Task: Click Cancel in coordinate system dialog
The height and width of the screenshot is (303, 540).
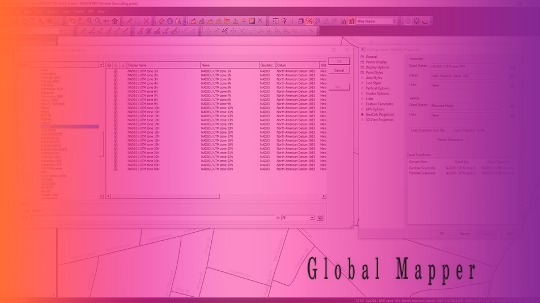Action: click(x=339, y=70)
